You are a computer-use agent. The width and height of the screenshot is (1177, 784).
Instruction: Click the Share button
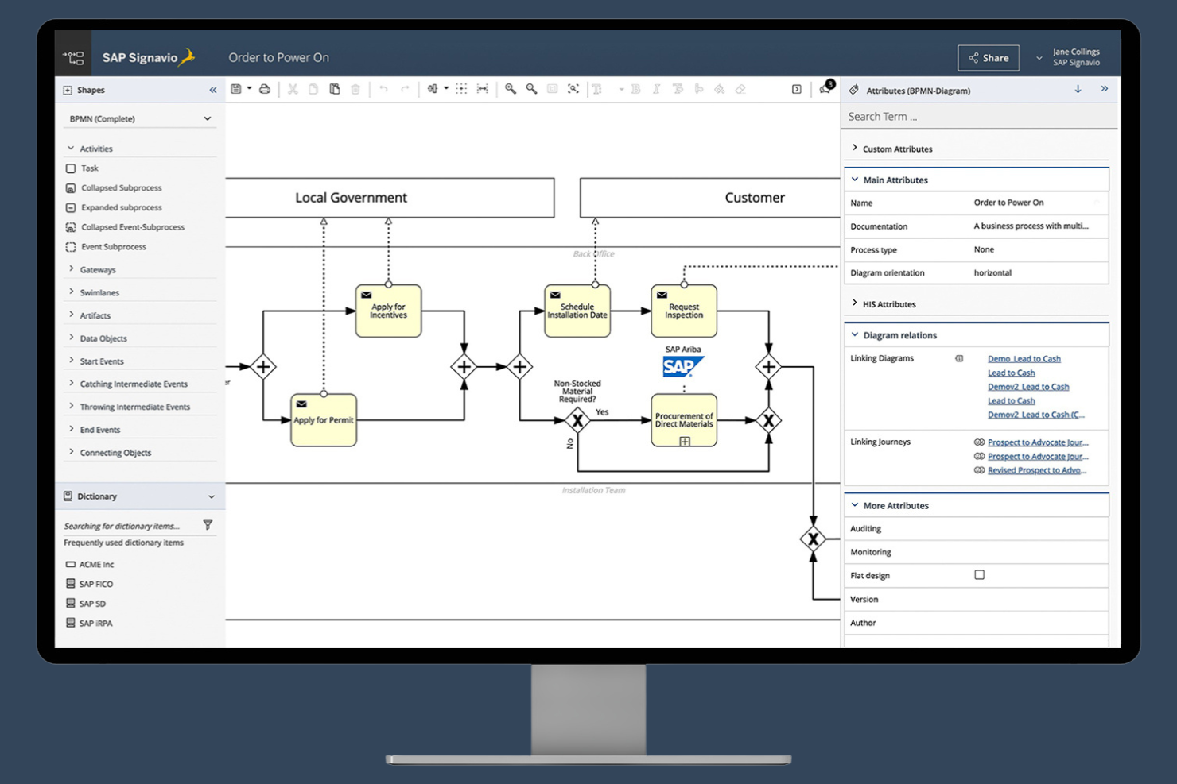pos(988,57)
